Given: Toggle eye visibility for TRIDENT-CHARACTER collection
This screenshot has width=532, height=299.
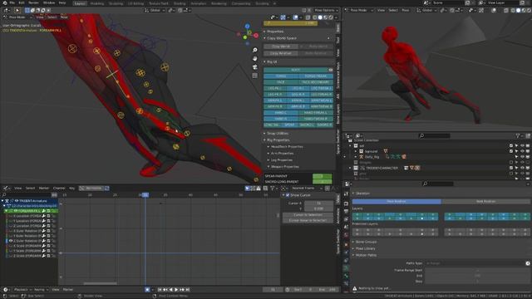Looking at the screenshot, I should click(x=523, y=168).
